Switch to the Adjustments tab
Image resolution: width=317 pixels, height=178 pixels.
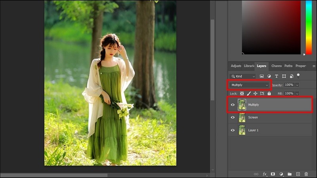pyautogui.click(x=236, y=66)
